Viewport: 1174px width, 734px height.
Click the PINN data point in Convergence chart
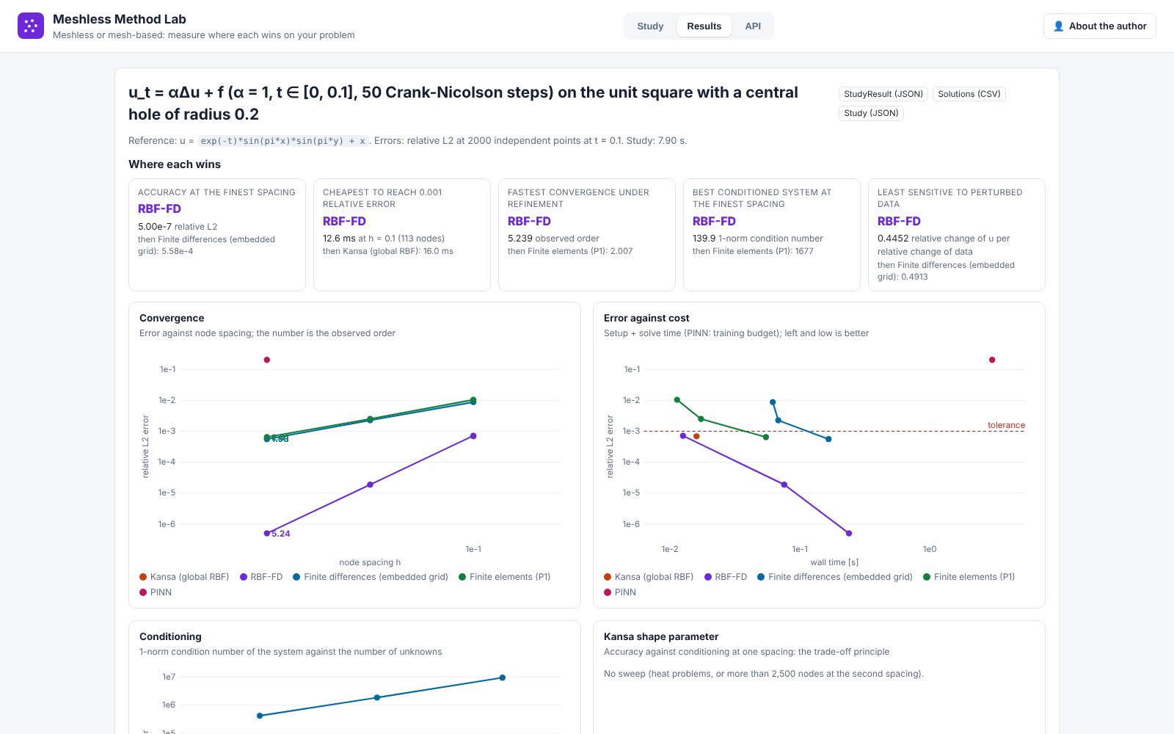267,360
